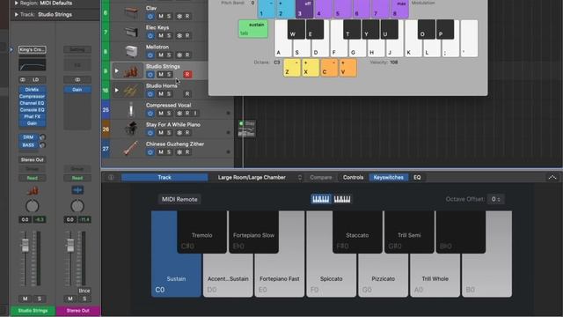Open the Octave Offset value dropdown
This screenshot has height=317, width=563.
[496, 199]
